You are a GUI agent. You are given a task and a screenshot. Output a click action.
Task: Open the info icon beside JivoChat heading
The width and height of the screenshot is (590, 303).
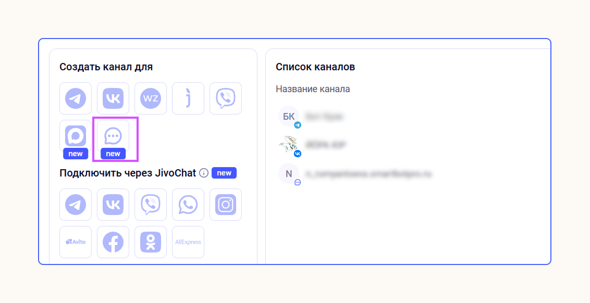(204, 173)
